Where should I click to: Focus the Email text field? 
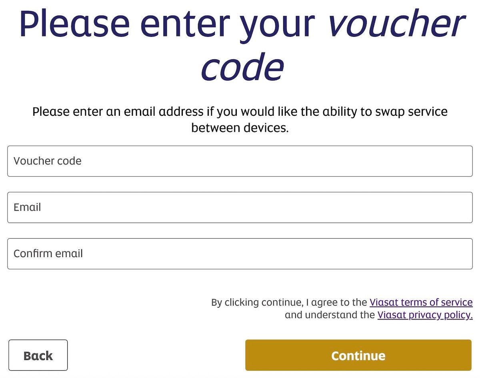pos(240,207)
